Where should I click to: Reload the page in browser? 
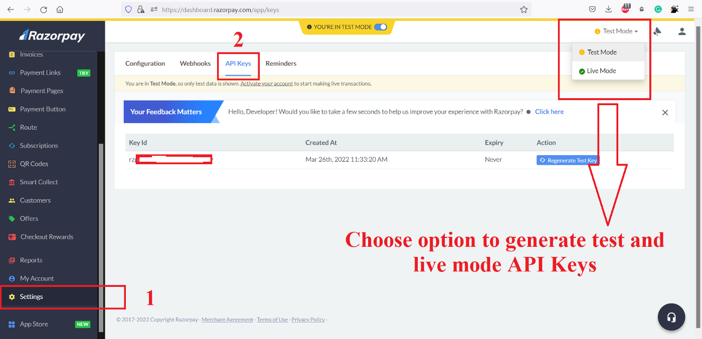pyautogui.click(x=44, y=10)
